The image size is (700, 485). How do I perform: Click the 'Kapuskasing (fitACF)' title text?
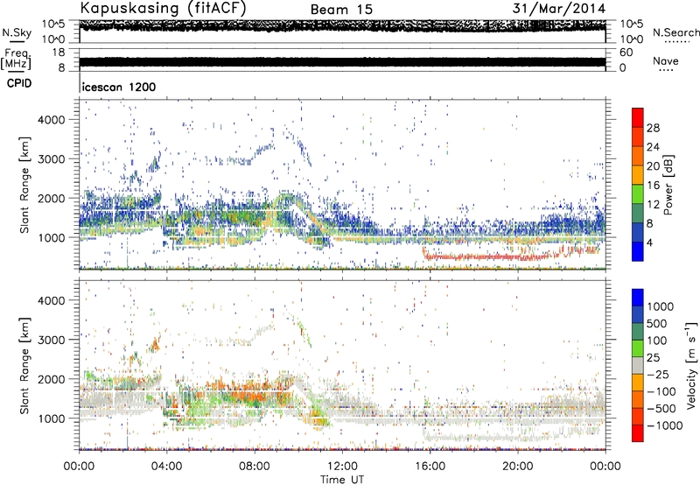[x=163, y=9]
